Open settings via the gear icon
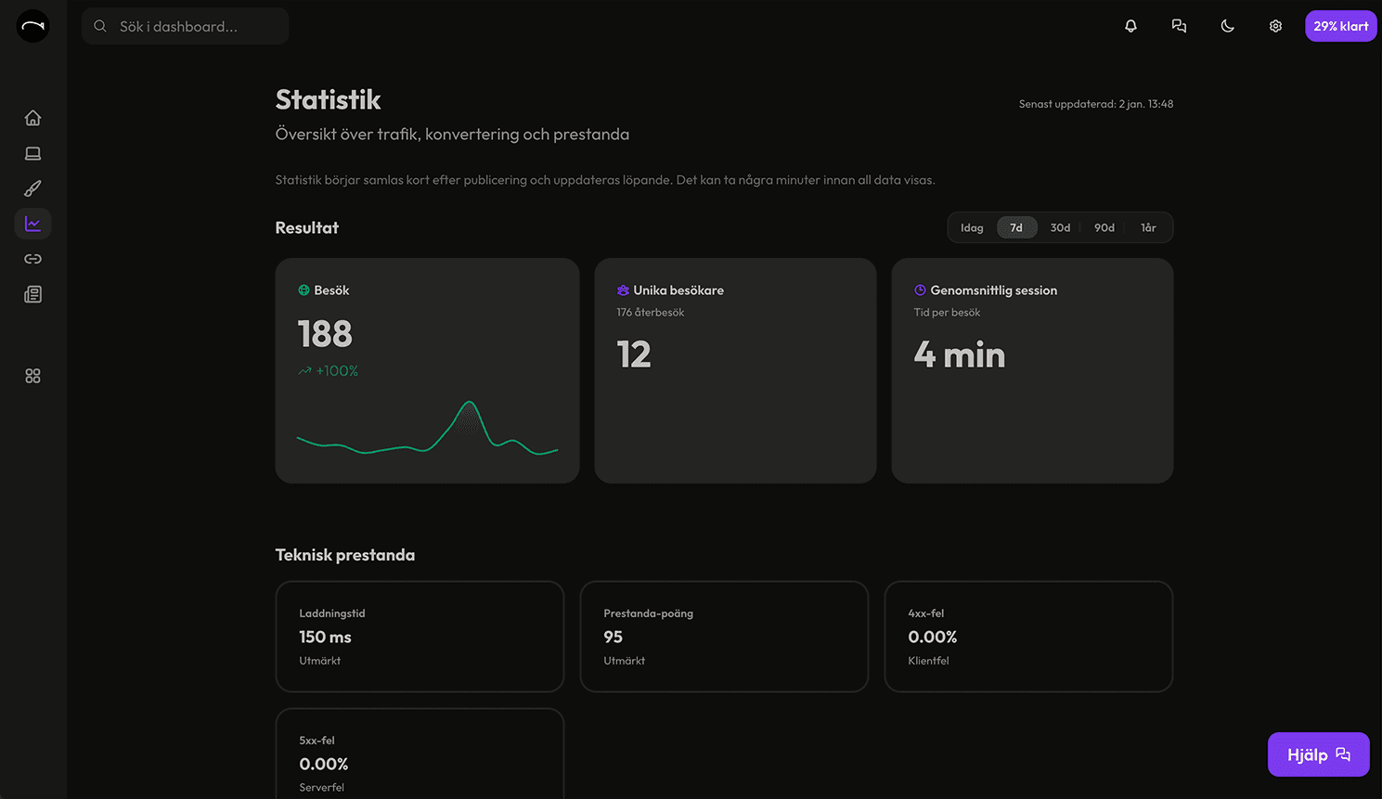 pos(1275,25)
